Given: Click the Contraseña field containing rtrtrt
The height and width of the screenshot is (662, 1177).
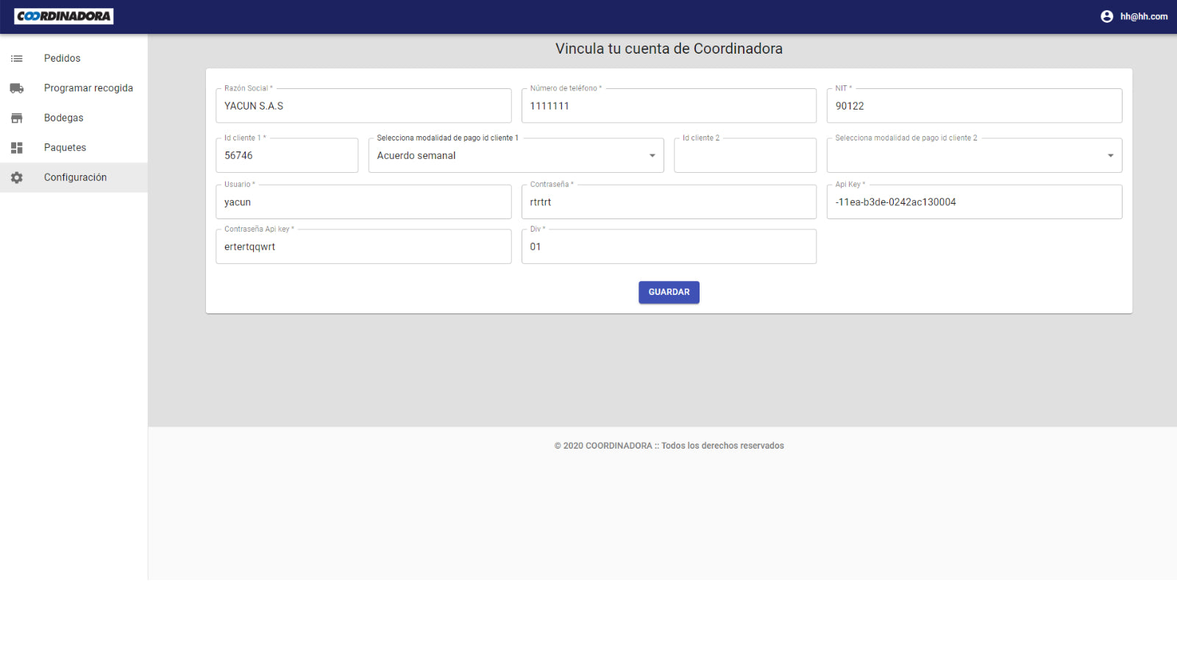Looking at the screenshot, I should (669, 202).
